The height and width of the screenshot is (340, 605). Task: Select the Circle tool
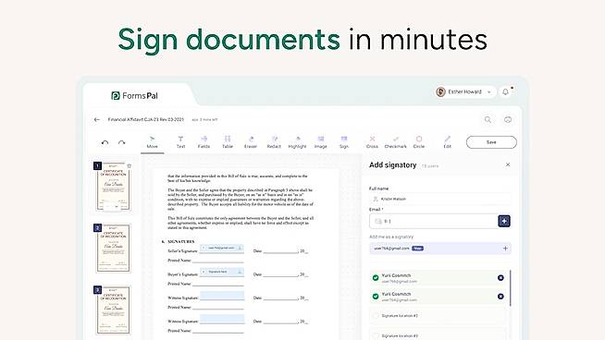(x=419, y=142)
